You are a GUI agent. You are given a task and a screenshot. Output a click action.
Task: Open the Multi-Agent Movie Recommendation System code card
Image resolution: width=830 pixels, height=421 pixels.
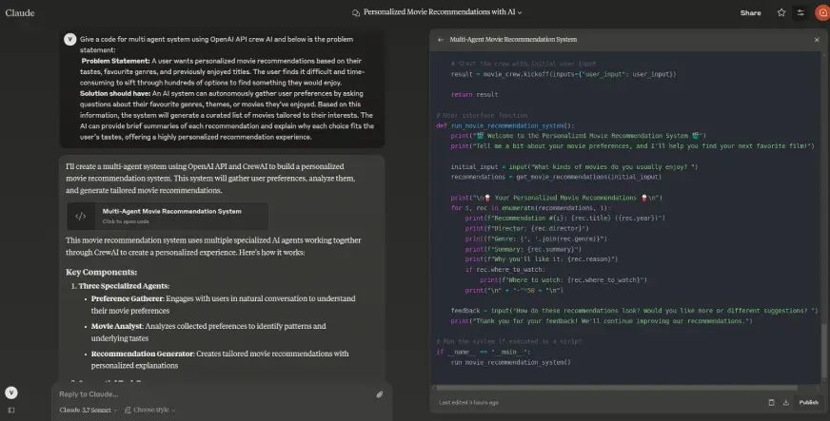point(167,215)
